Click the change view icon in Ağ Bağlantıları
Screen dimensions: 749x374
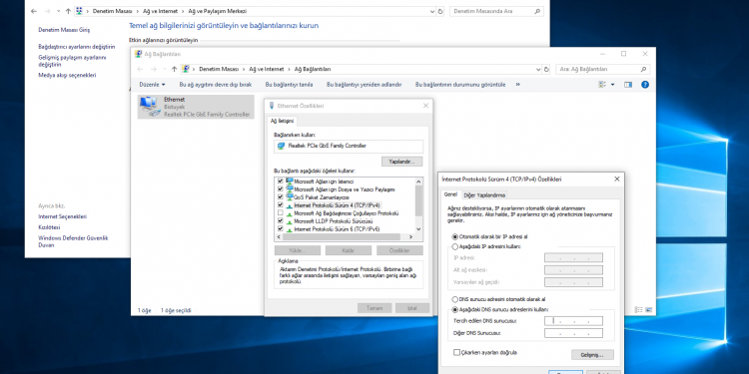[x=602, y=85]
